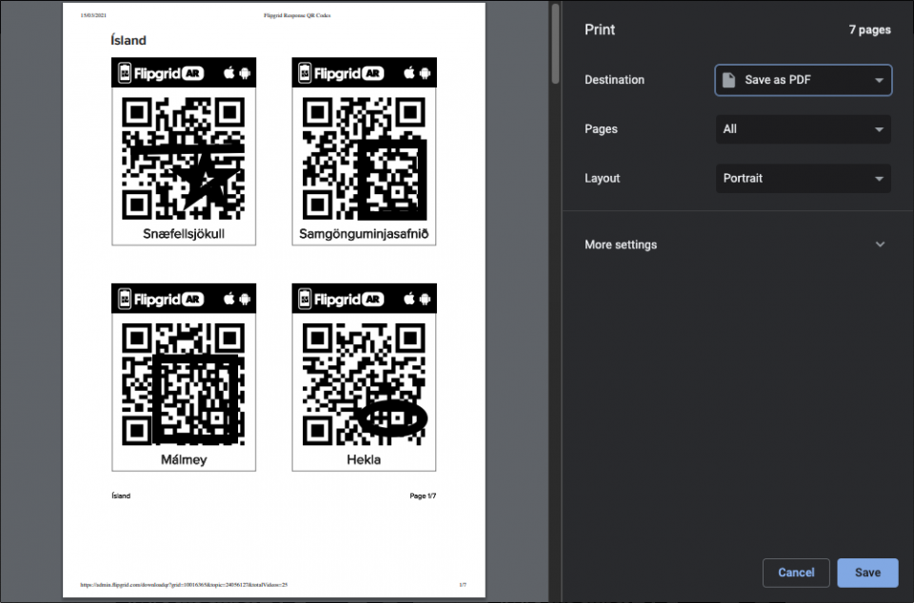Click the Apple icon on Málmey card
This screenshot has height=603, width=914.
(229, 300)
